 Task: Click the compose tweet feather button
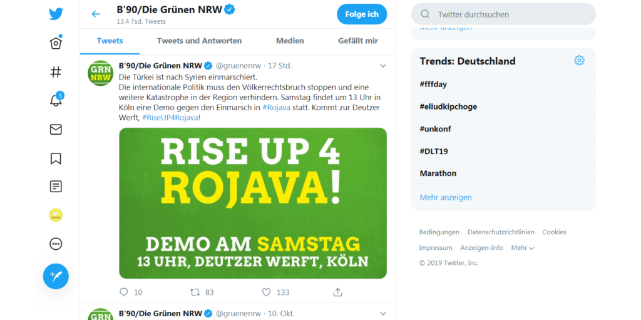tap(56, 276)
